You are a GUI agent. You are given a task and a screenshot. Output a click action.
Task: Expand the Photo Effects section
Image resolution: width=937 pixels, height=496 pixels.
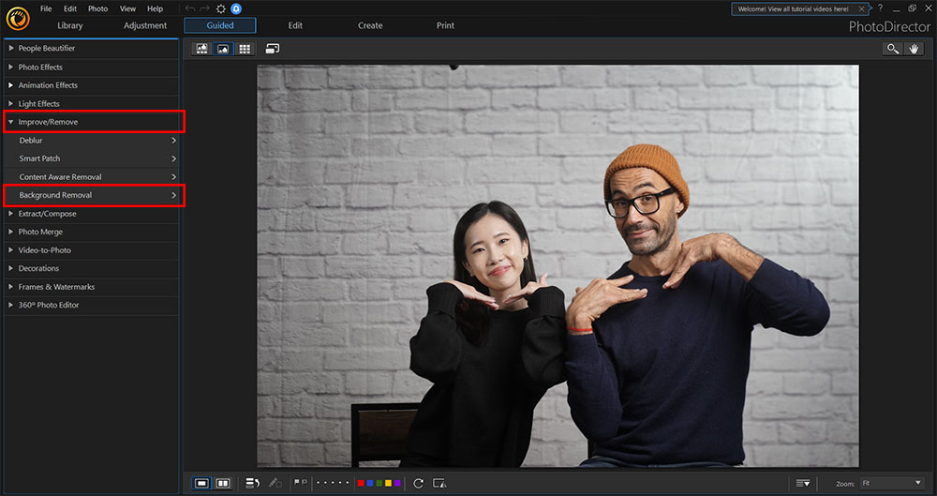pyautogui.click(x=92, y=67)
